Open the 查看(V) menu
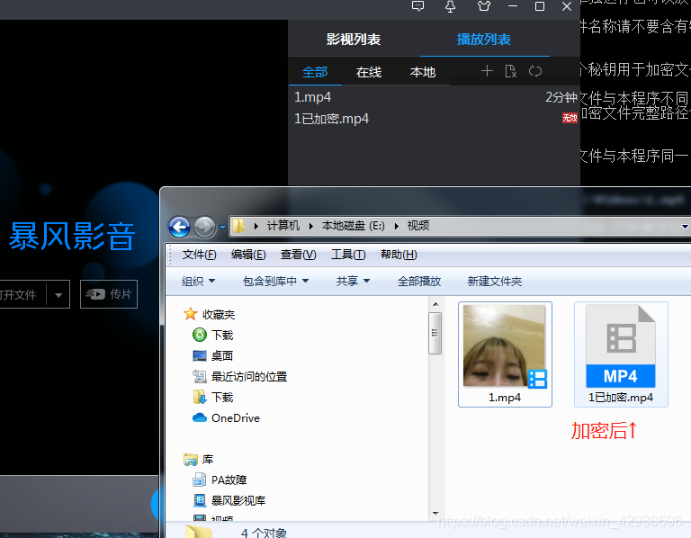Viewport: 691px width, 538px height. point(299,255)
